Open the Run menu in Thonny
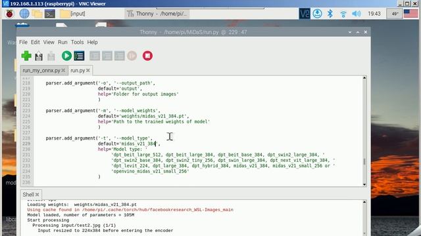Screen dimensions: 421x236 coord(62,42)
